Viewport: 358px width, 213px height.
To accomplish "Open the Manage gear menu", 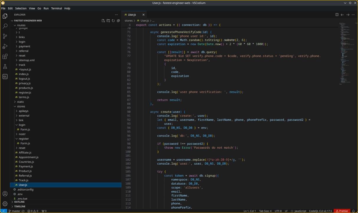I will 5,204.
